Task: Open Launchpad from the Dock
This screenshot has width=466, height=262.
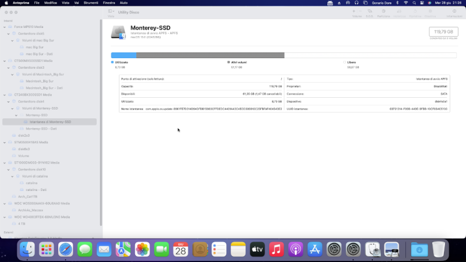Action: coord(47,249)
